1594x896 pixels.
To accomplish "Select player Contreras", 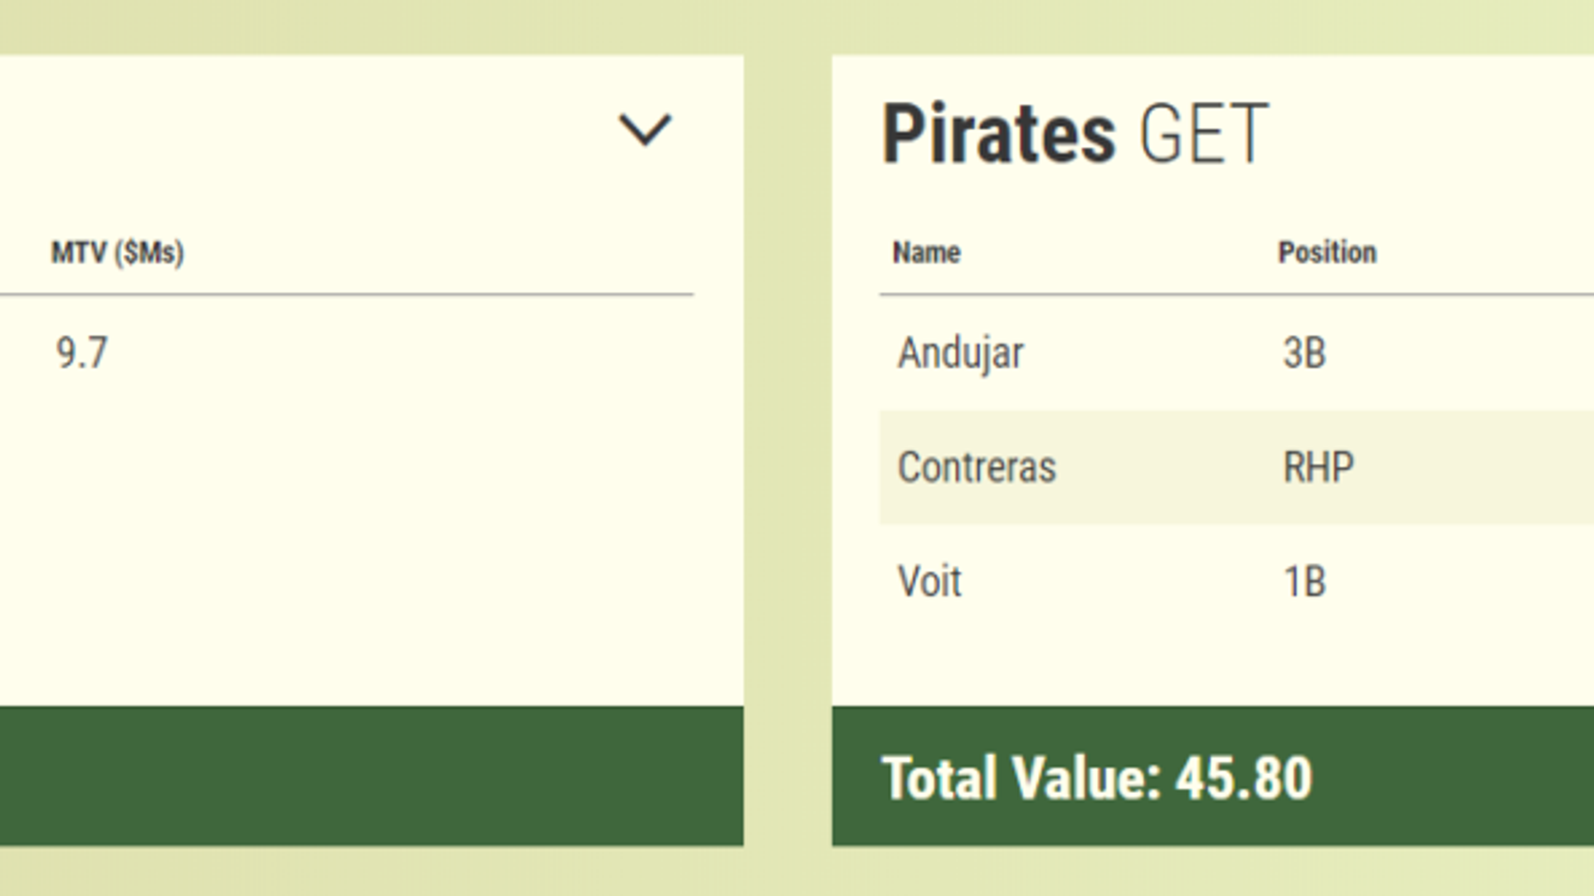I will (977, 467).
